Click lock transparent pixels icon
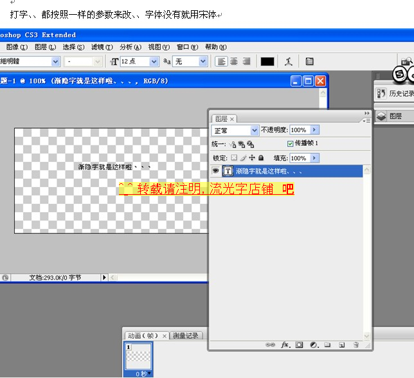The height and width of the screenshot is (378, 414). coord(234,158)
